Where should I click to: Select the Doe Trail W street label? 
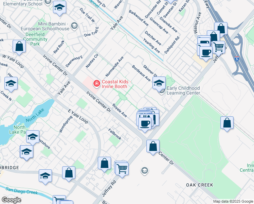point(87,15)
